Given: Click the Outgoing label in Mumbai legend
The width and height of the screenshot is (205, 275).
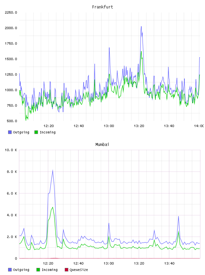Looking at the screenshot, I should pos(21,270).
